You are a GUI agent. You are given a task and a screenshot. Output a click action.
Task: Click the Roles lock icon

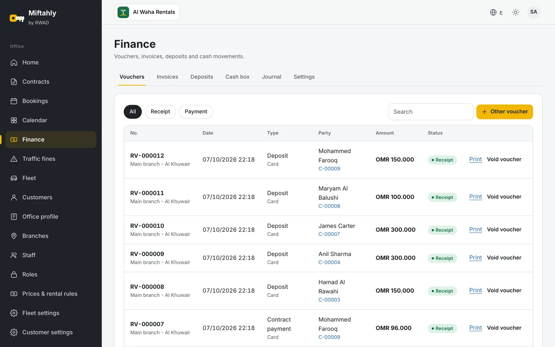14,275
